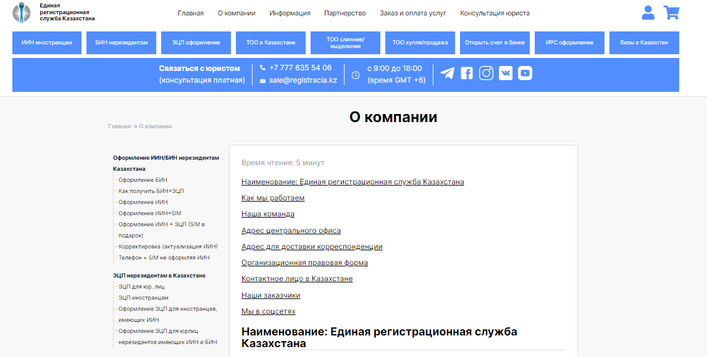707x357 pixels.
Task: Click the "Визы в Казахстан" button
Action: (644, 43)
